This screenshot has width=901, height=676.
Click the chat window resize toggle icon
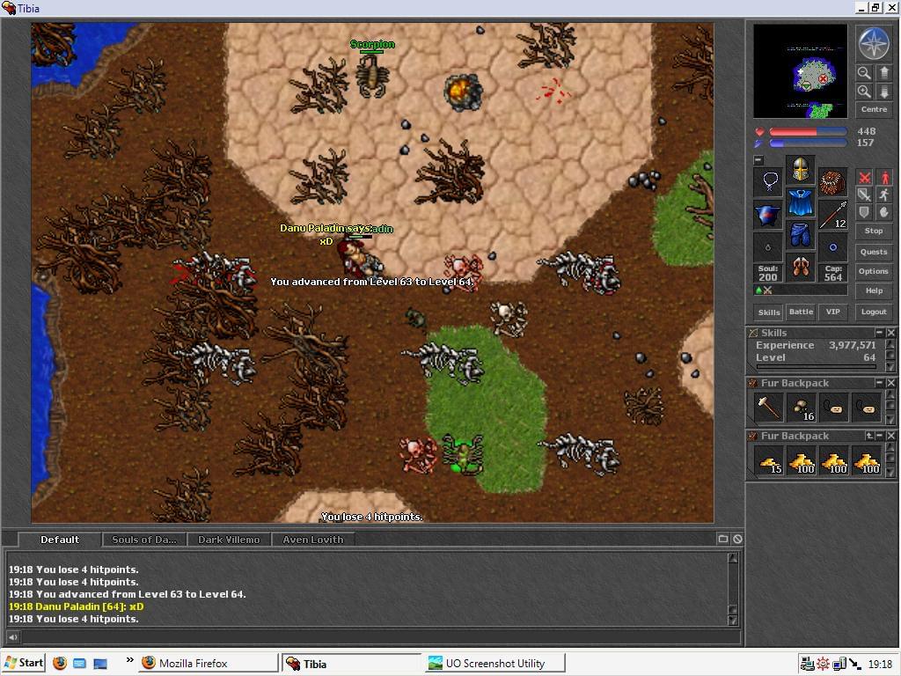pos(723,539)
